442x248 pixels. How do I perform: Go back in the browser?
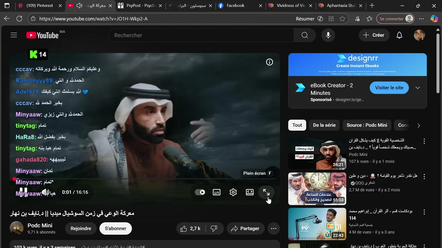(7, 19)
